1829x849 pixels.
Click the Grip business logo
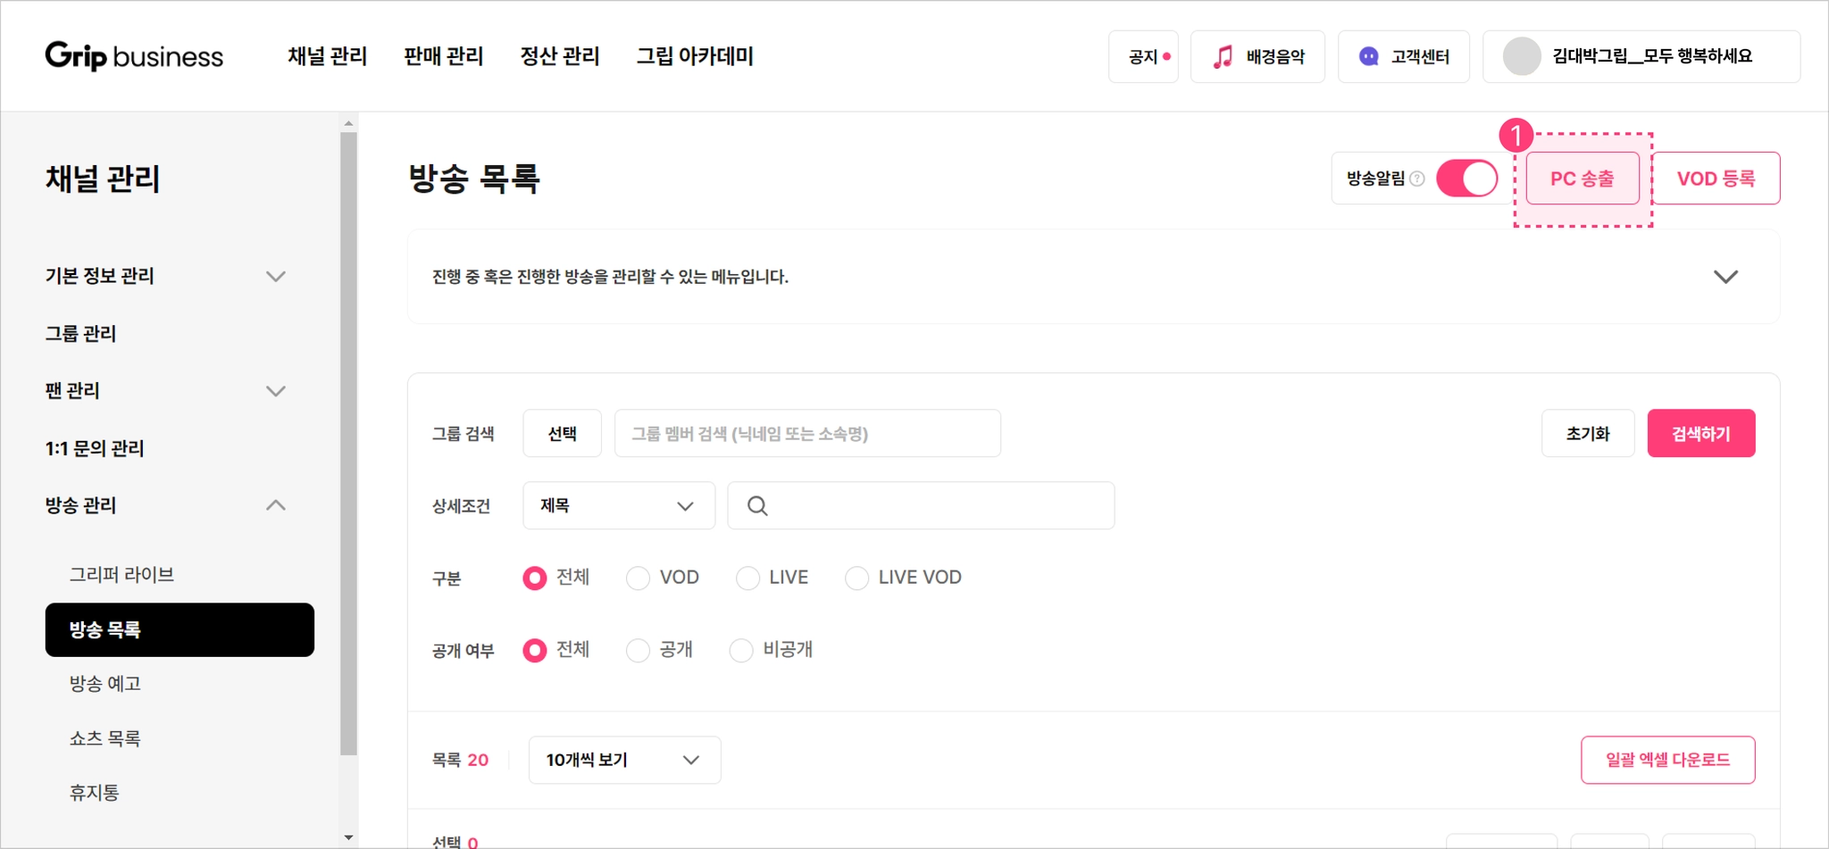(134, 56)
